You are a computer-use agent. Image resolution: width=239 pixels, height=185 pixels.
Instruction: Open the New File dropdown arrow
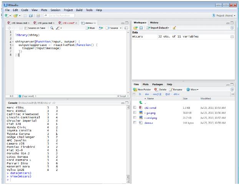10,16
